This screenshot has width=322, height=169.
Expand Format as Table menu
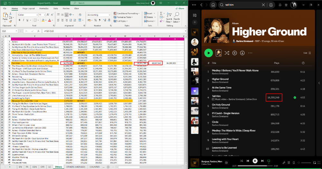click(123, 17)
